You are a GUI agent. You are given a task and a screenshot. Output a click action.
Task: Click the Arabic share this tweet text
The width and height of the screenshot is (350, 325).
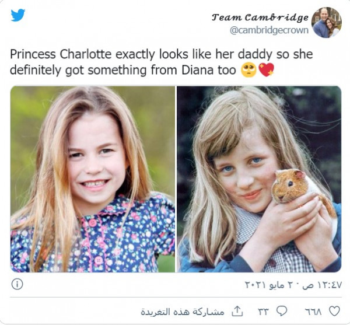point(183,312)
